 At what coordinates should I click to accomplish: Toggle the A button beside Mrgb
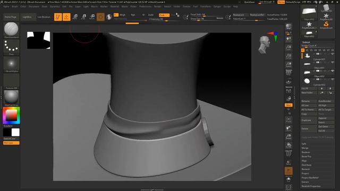tap(116, 15)
